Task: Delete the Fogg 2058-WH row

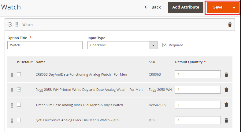Action: click(x=226, y=90)
